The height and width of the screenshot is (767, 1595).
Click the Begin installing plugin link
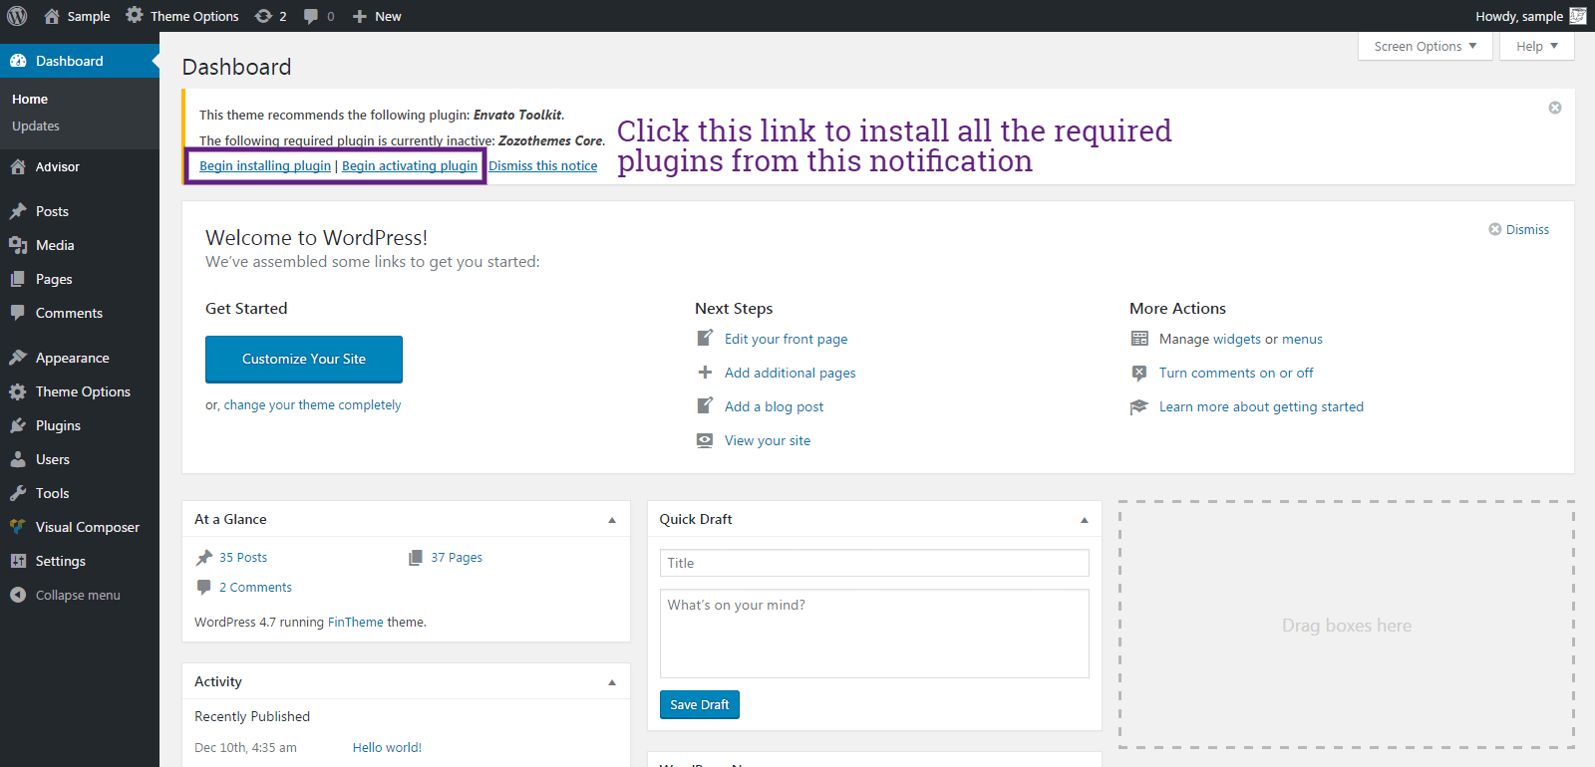tap(265, 166)
